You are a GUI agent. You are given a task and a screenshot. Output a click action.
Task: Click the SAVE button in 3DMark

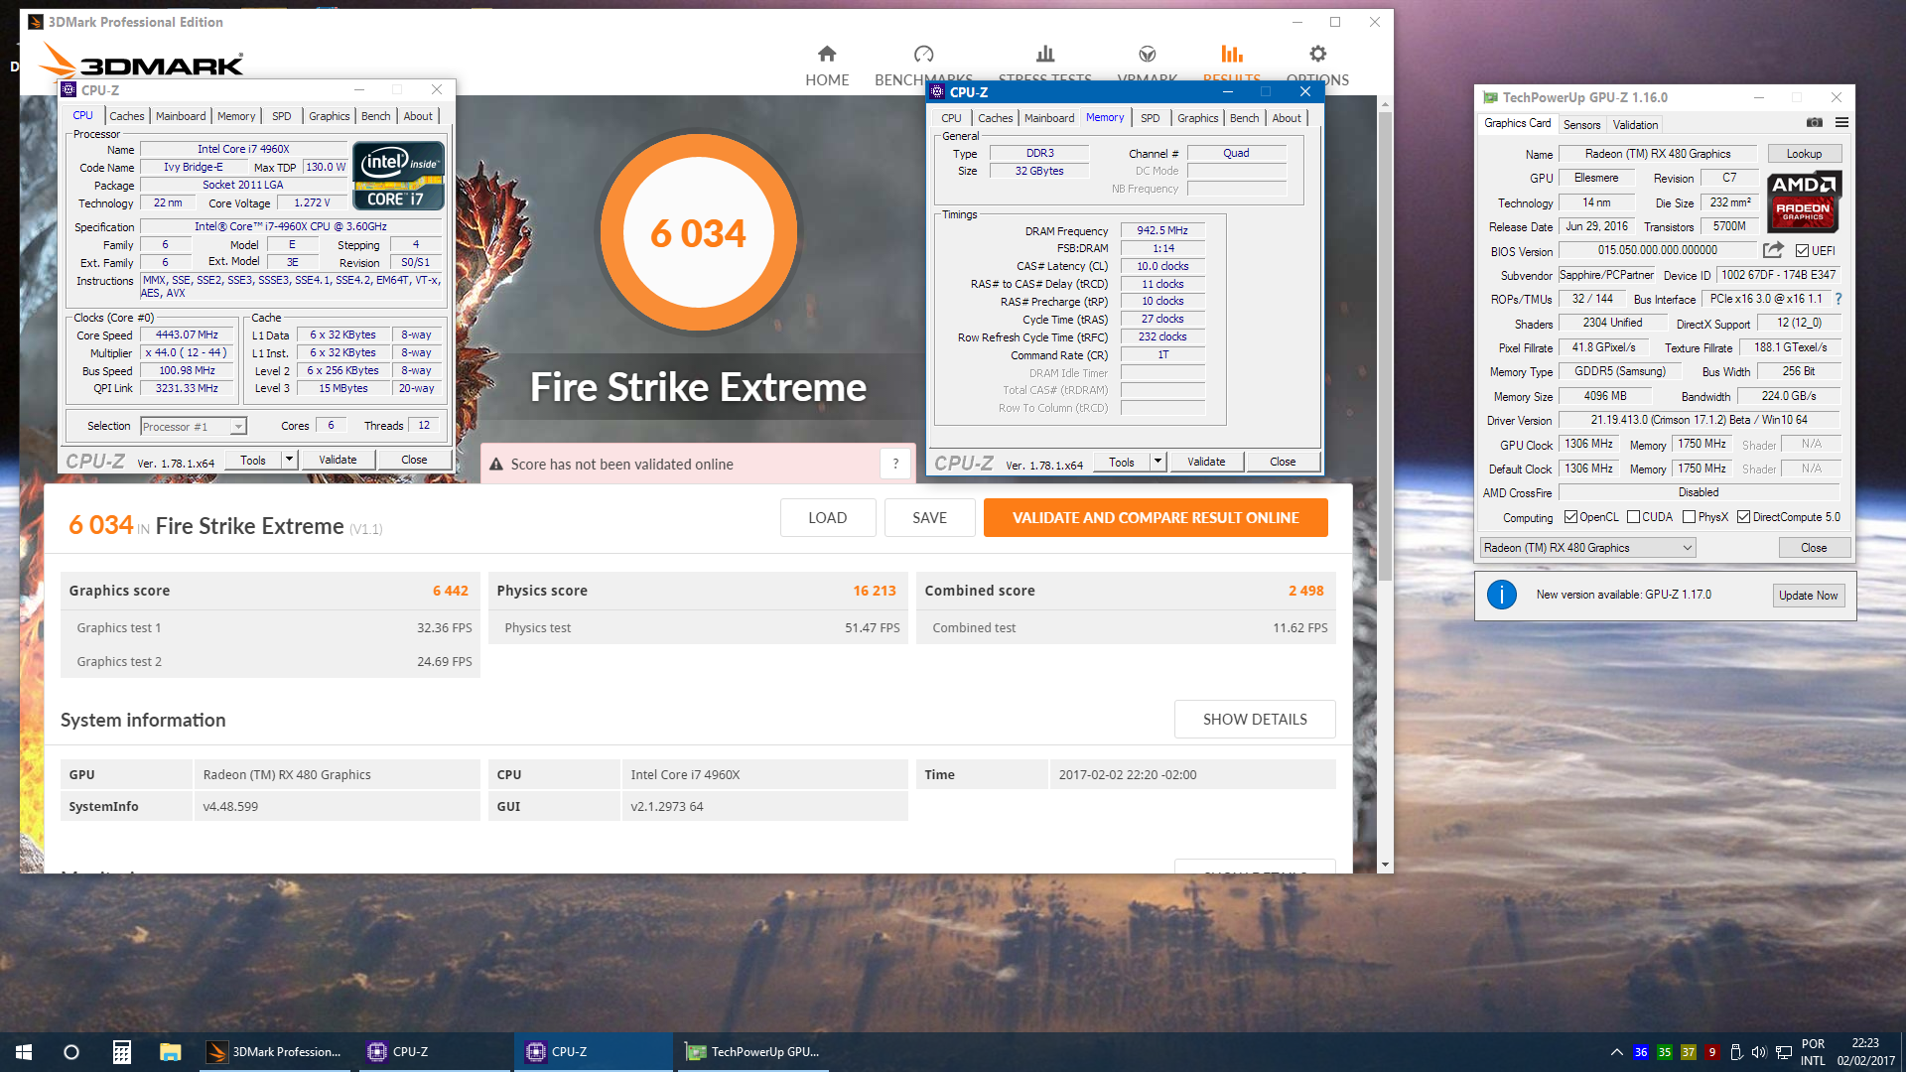tap(929, 517)
